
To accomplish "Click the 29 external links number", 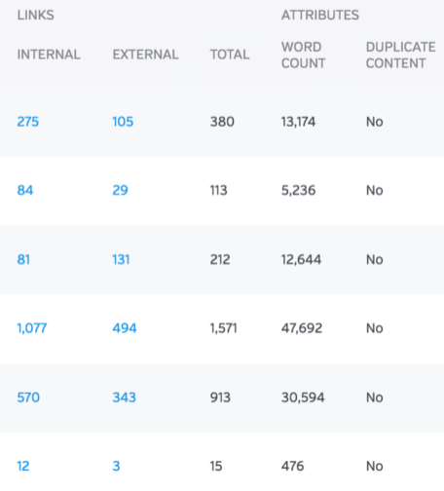I will pyautogui.click(x=120, y=190).
